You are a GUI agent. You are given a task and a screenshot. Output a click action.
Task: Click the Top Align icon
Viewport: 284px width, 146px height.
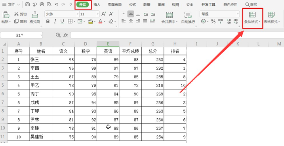pyautogui.click(x=124, y=14)
